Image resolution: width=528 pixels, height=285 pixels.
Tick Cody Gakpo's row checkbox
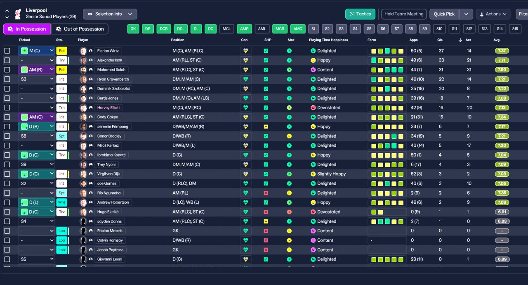point(7,117)
